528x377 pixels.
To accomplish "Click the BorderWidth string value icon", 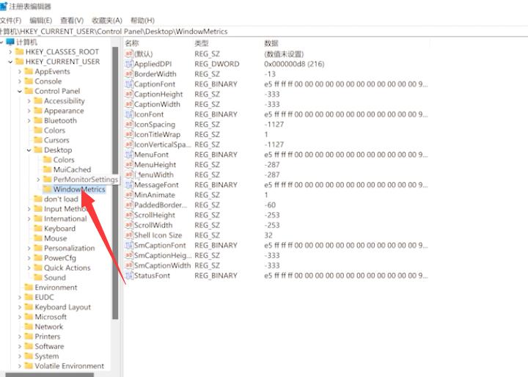I will point(129,74).
